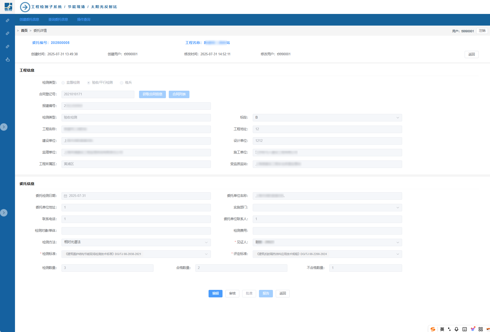The width and height of the screenshot is (490, 332).
Task: Expand the 评定标准 dropdown
Action: 327,254
